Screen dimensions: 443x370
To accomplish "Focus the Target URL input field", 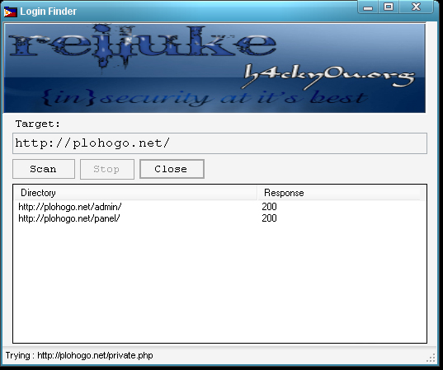I will pyautogui.click(x=219, y=143).
